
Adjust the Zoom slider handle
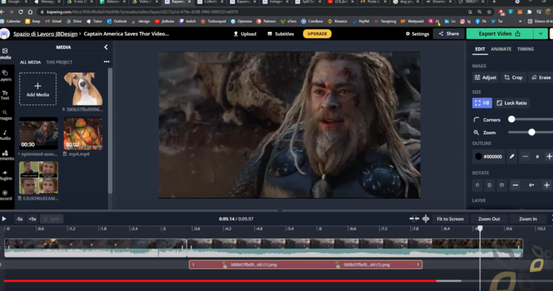[531, 132]
